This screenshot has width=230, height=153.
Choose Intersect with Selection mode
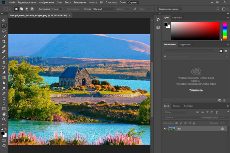pos(32,9)
